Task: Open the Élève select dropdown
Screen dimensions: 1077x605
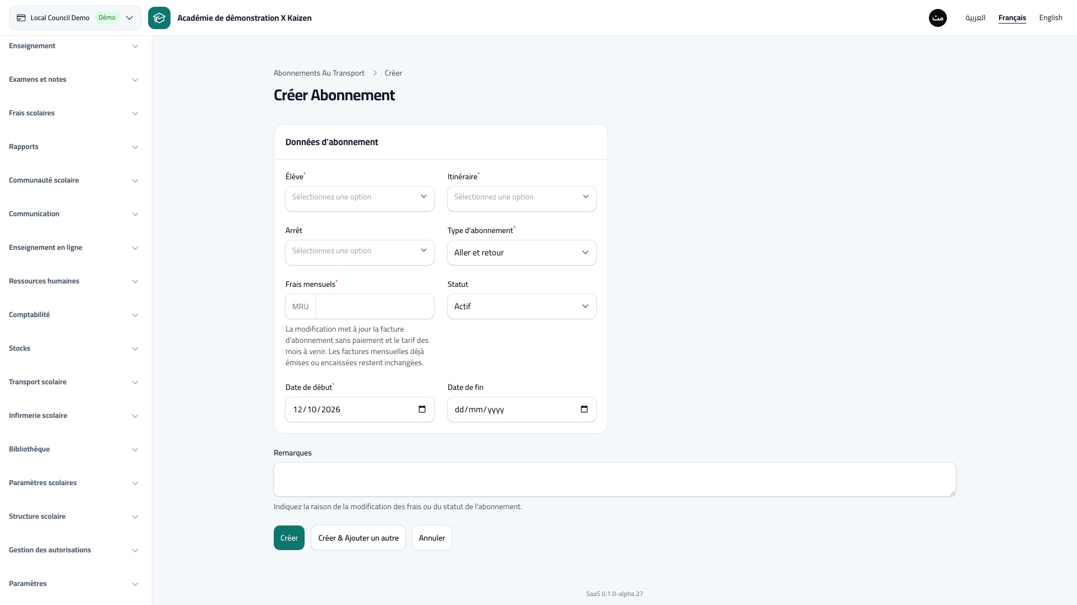Action: point(360,199)
